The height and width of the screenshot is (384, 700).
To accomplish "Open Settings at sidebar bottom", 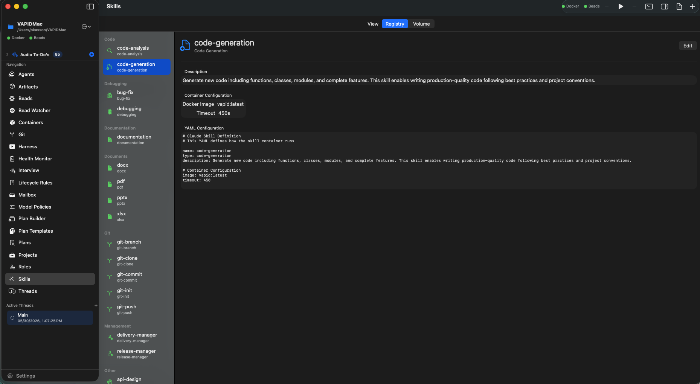I will point(21,376).
